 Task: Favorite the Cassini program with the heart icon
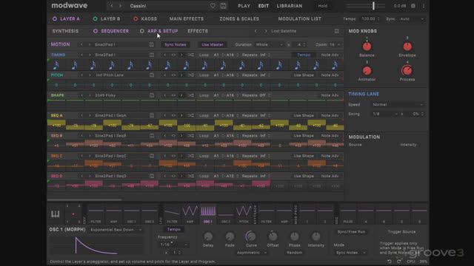(x=213, y=6)
